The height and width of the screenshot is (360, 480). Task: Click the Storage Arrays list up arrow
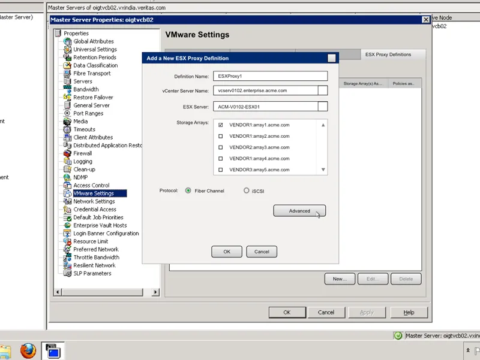(323, 125)
